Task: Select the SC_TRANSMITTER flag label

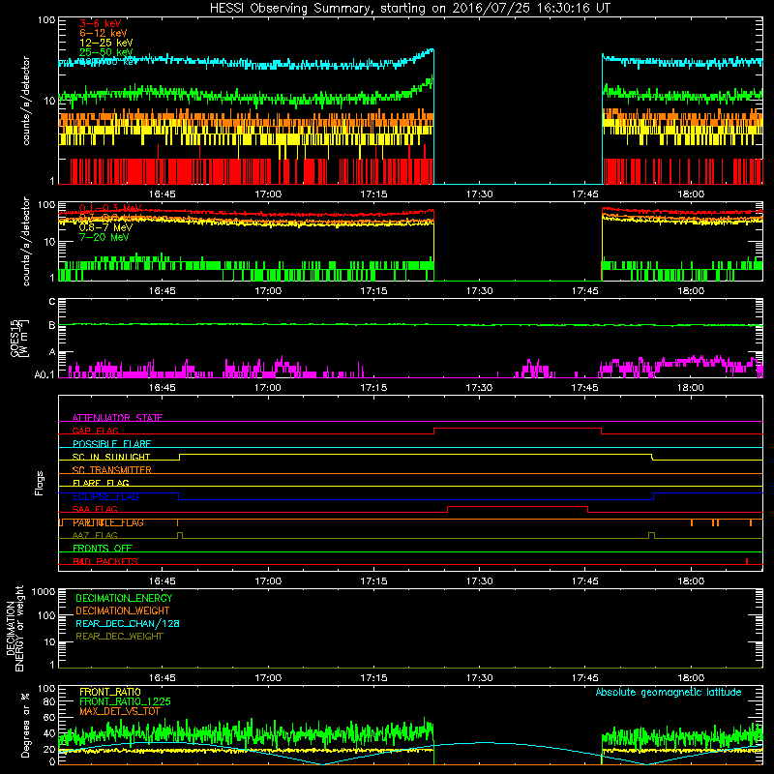Action: (x=112, y=470)
